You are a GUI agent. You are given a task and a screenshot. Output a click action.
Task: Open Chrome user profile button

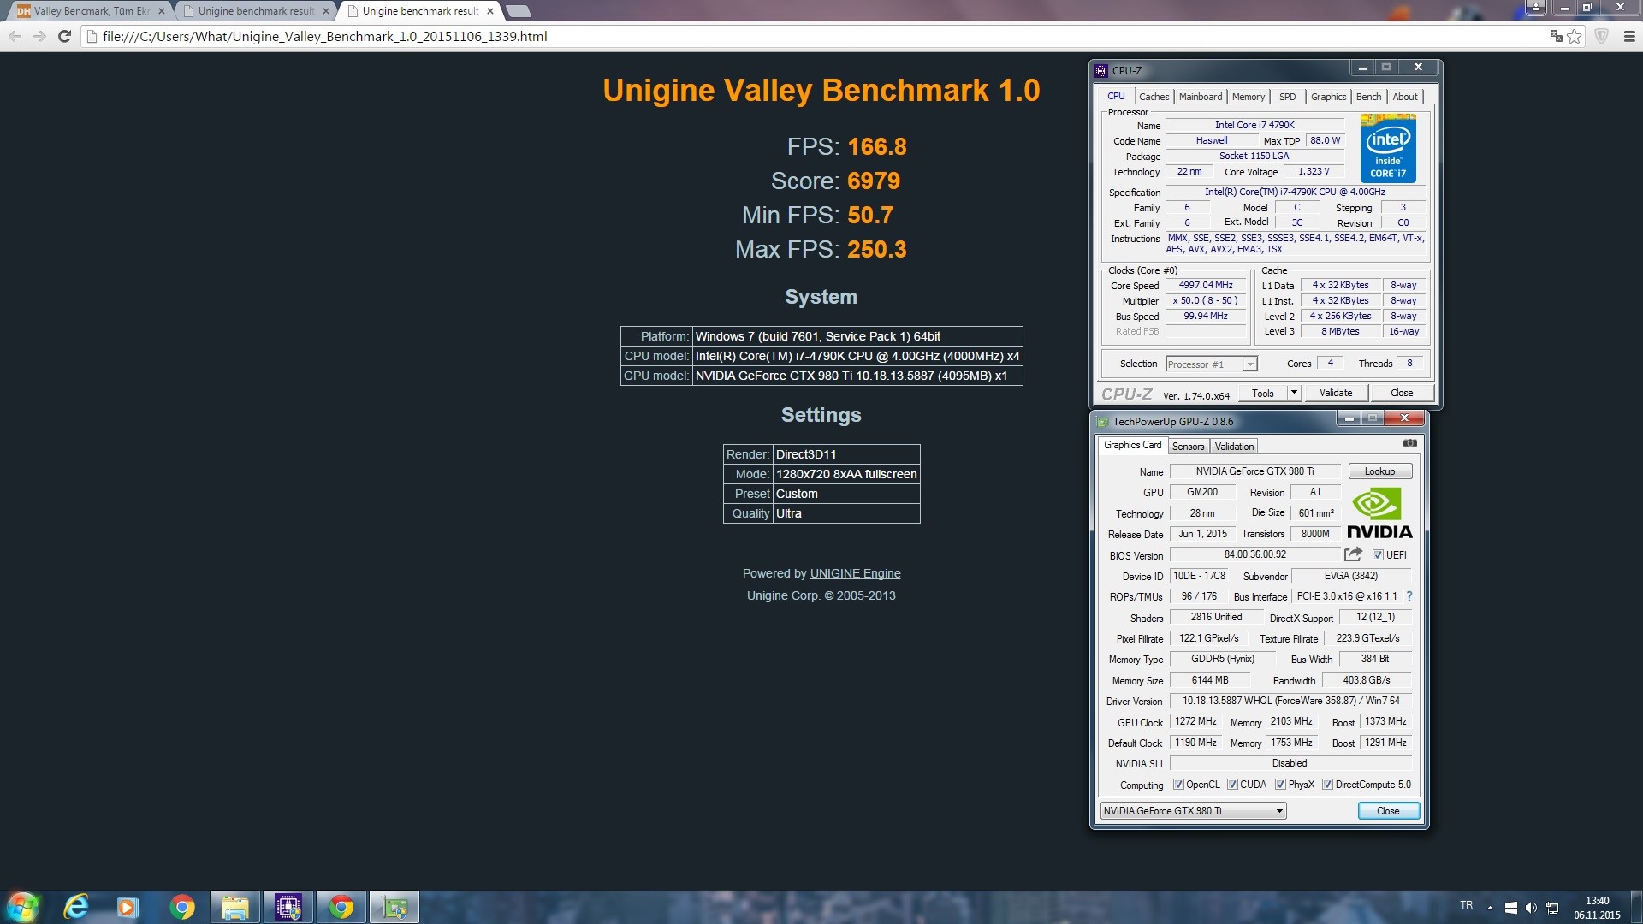pyautogui.click(x=1536, y=7)
